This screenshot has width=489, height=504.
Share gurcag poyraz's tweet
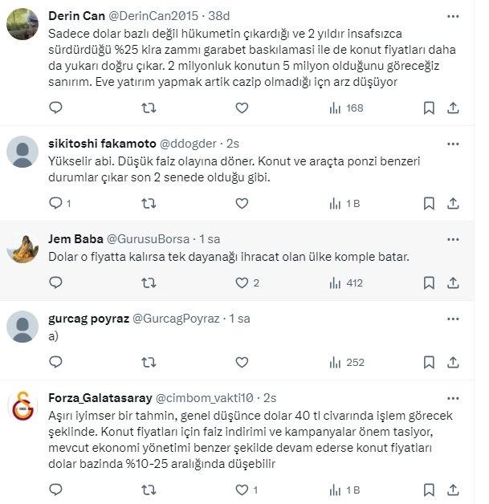coord(453,362)
